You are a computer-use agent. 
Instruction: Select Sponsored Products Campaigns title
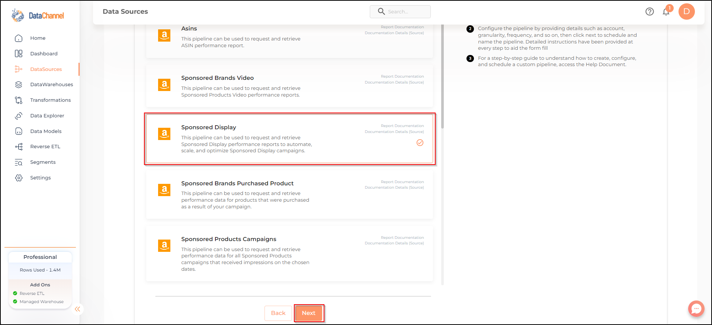pyautogui.click(x=229, y=239)
